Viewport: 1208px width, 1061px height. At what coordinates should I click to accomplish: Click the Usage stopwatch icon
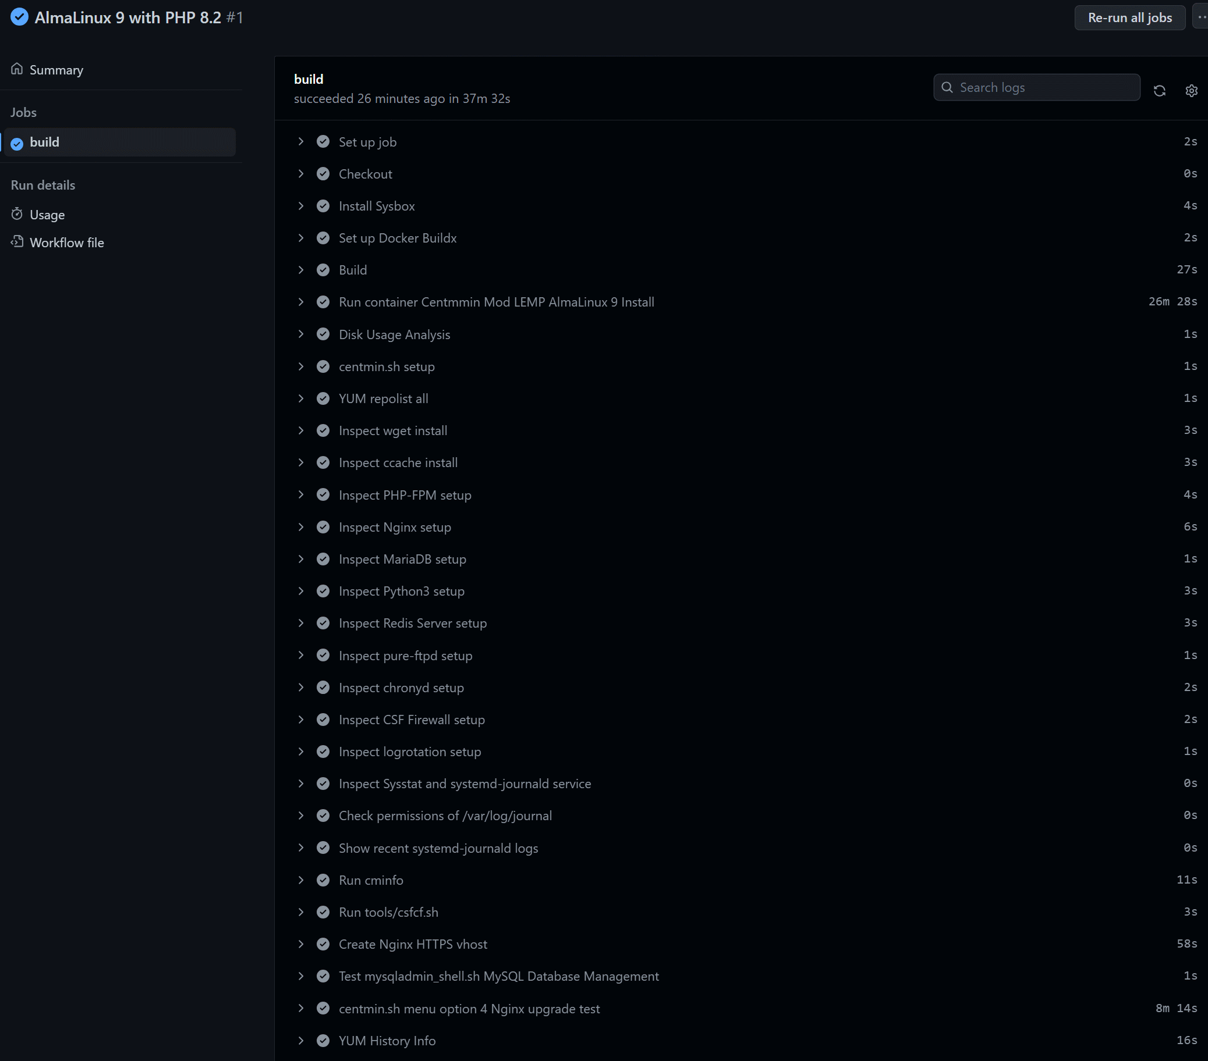17,213
